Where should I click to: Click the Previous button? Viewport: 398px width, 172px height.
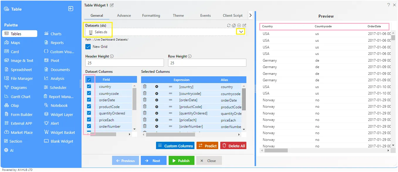(125, 161)
